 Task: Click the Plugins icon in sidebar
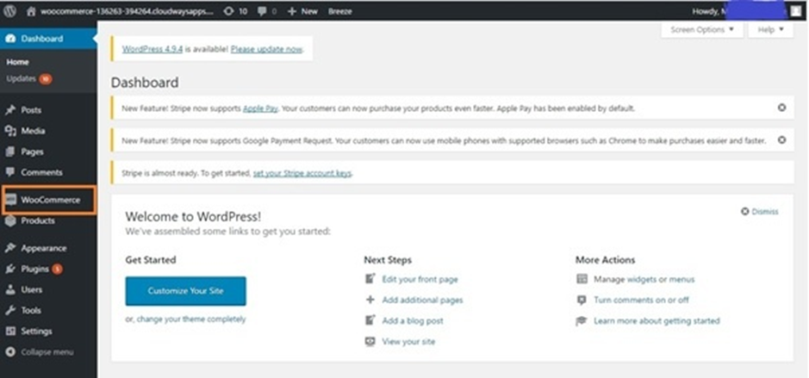10,270
